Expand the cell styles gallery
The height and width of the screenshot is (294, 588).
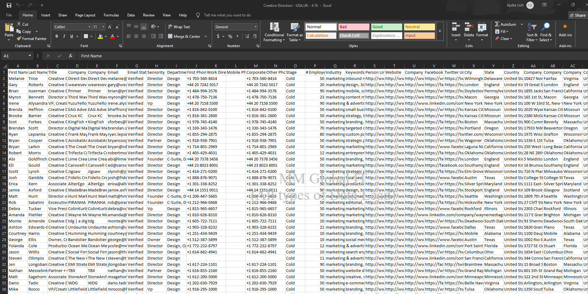[440, 31]
